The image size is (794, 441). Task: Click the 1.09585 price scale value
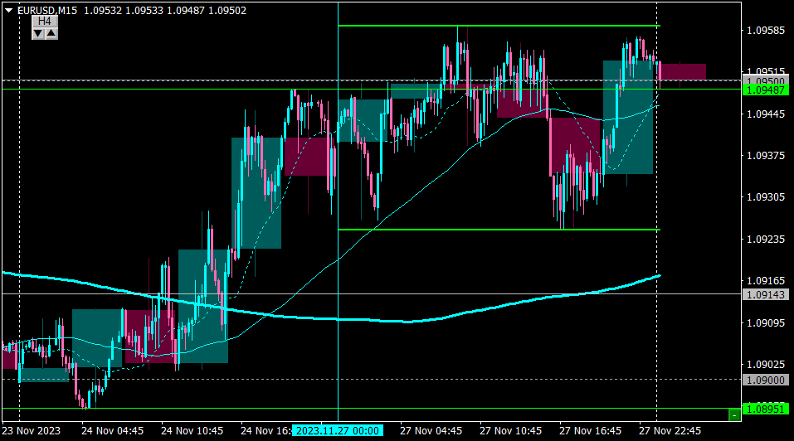coord(766,31)
